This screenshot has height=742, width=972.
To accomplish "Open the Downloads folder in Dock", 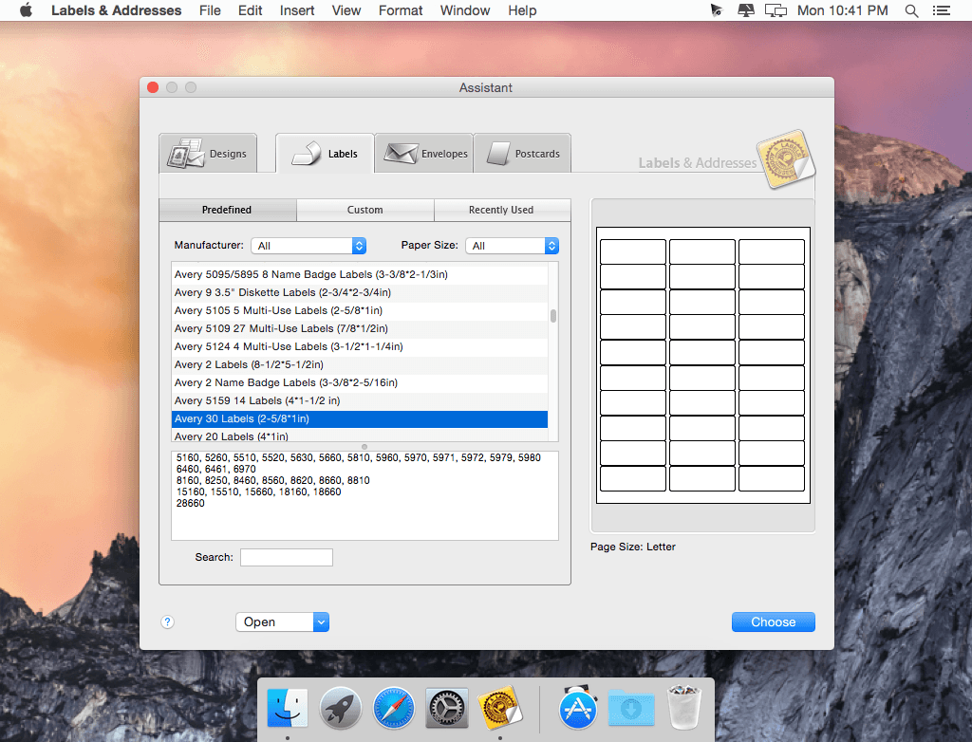I will point(631,707).
